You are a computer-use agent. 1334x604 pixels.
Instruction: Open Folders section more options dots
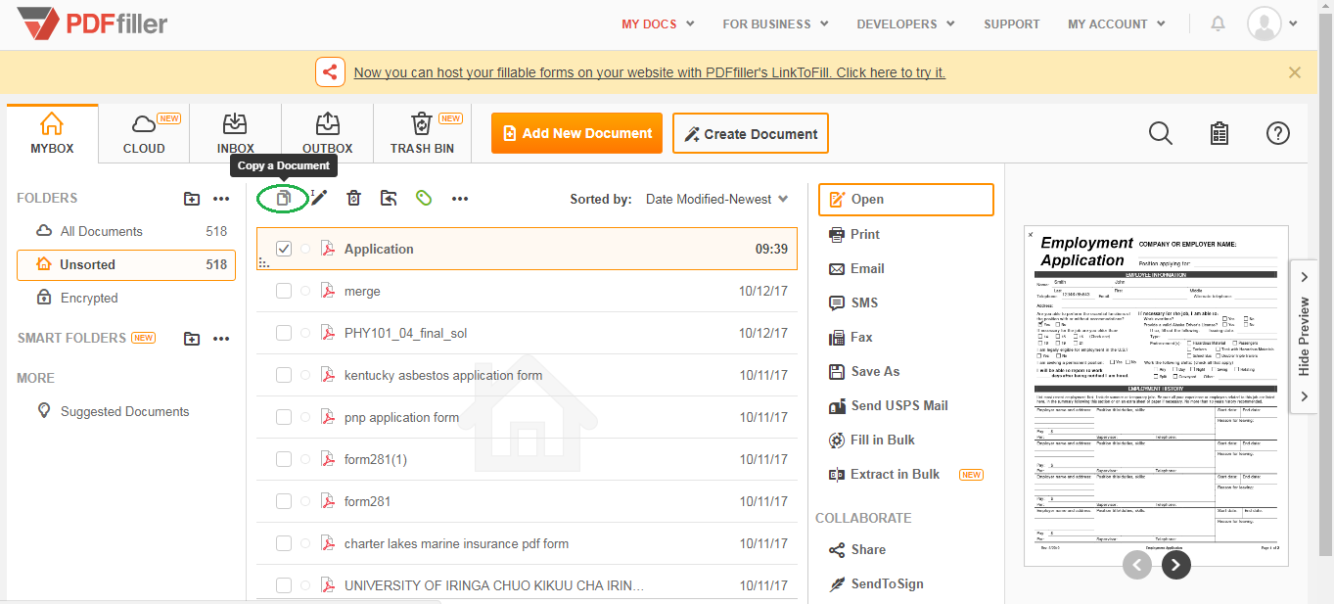221,199
